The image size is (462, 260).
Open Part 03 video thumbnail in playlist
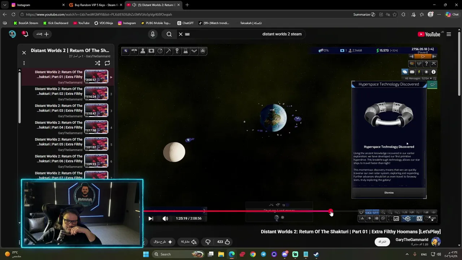coord(96,110)
